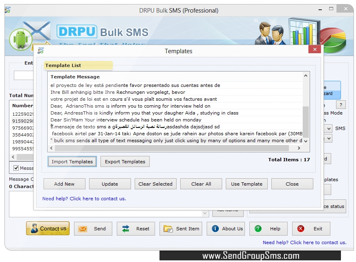356x262 pixels.
Task: Click the Clear All button
Action: tap(201, 184)
